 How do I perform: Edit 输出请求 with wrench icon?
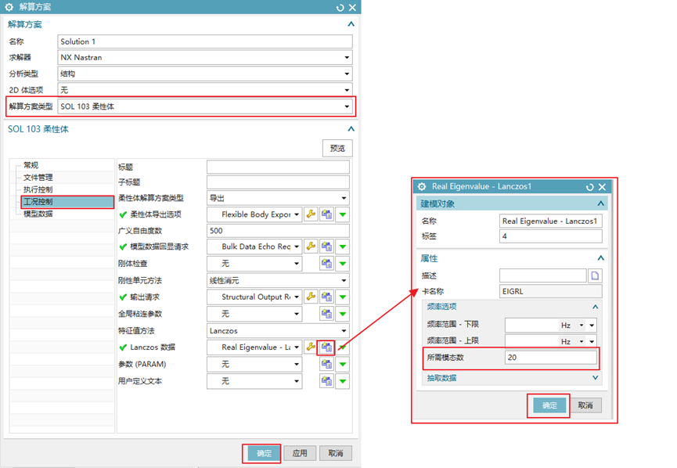click(311, 297)
